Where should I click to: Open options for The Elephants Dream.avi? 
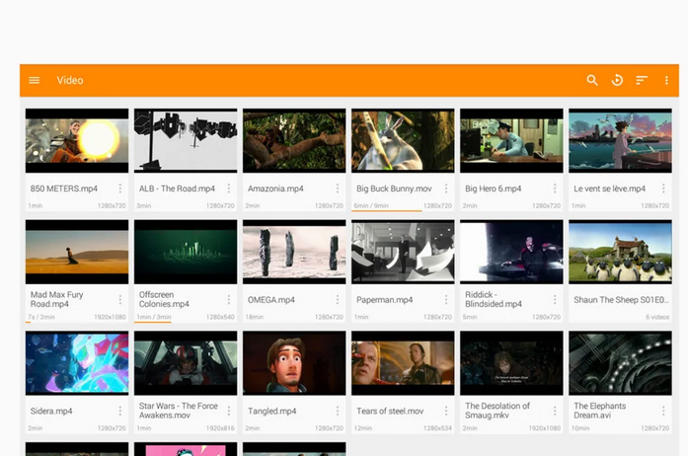[x=663, y=411]
